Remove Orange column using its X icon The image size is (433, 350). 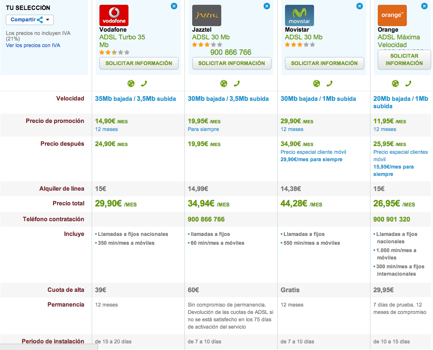point(425,6)
